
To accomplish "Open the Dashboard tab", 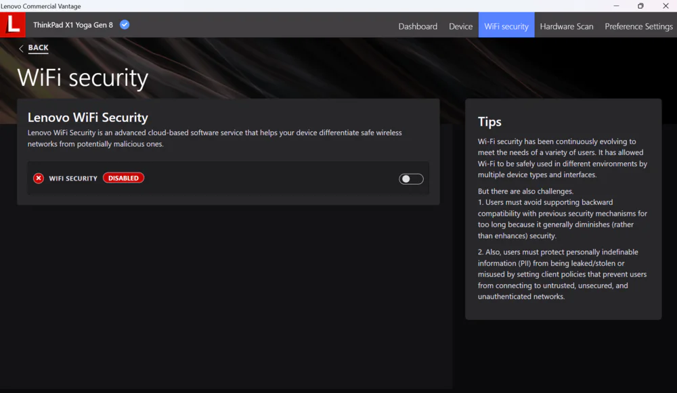I will pos(418,26).
